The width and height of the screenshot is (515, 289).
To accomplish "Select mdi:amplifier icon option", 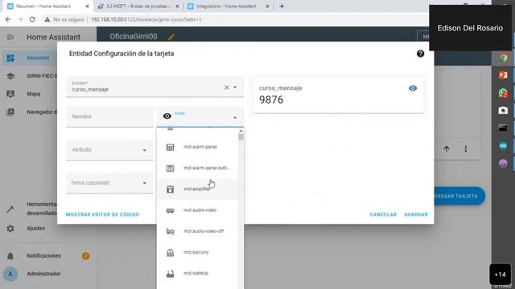I will [197, 189].
